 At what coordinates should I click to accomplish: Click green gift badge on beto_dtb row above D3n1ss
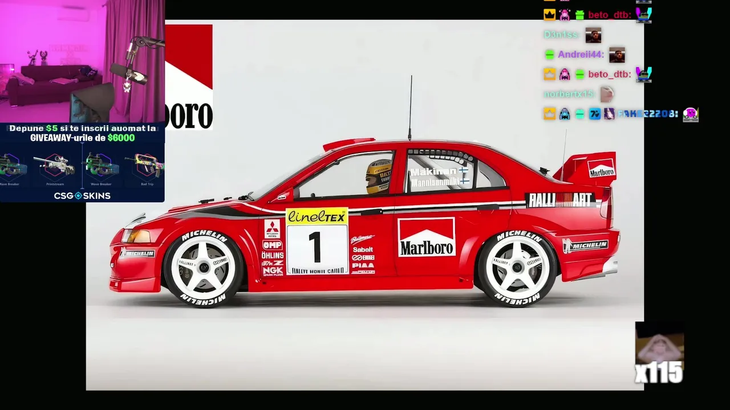coord(579,15)
